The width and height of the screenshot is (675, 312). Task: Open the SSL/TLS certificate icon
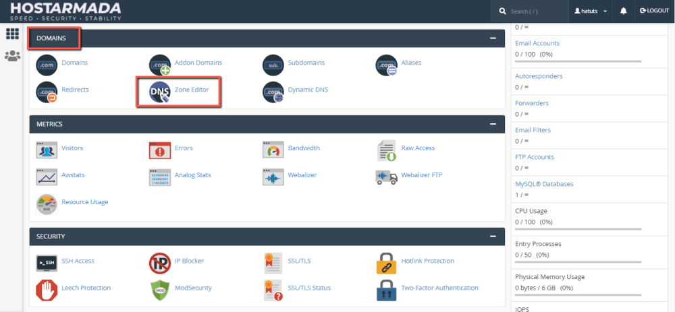tap(273, 263)
